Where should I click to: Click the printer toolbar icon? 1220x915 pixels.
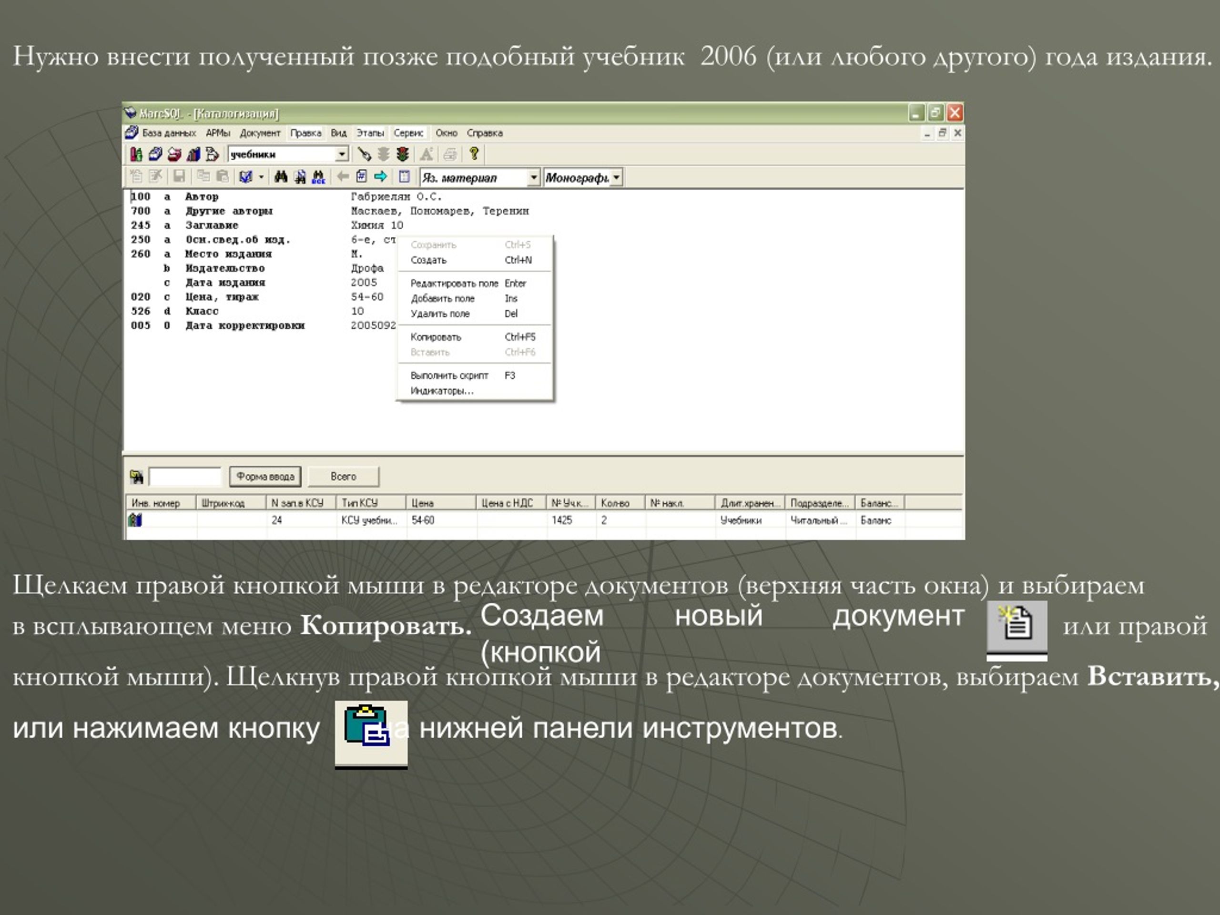pos(450,154)
